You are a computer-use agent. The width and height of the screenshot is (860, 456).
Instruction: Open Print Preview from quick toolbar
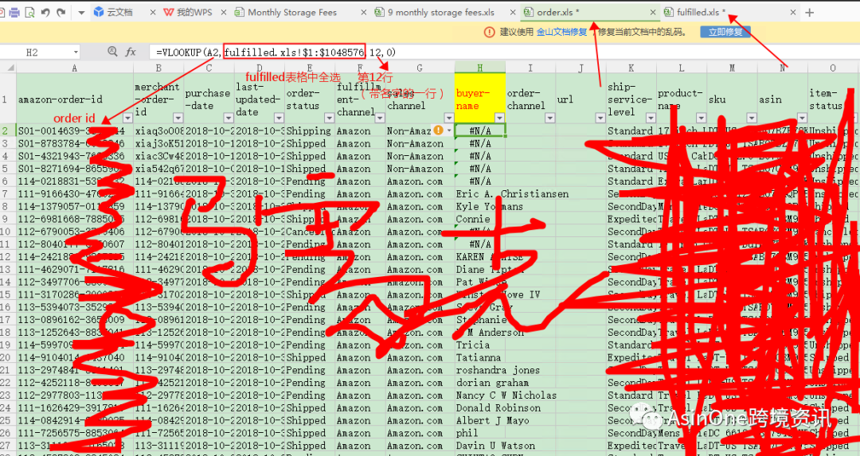point(29,12)
